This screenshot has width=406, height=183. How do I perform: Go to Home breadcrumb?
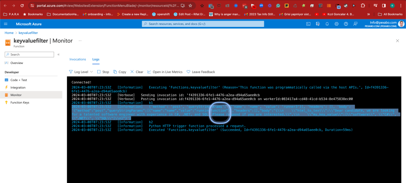9,33
